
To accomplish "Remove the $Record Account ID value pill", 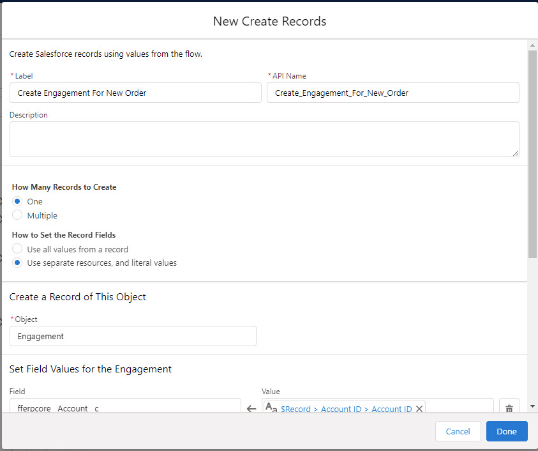I will [419, 409].
